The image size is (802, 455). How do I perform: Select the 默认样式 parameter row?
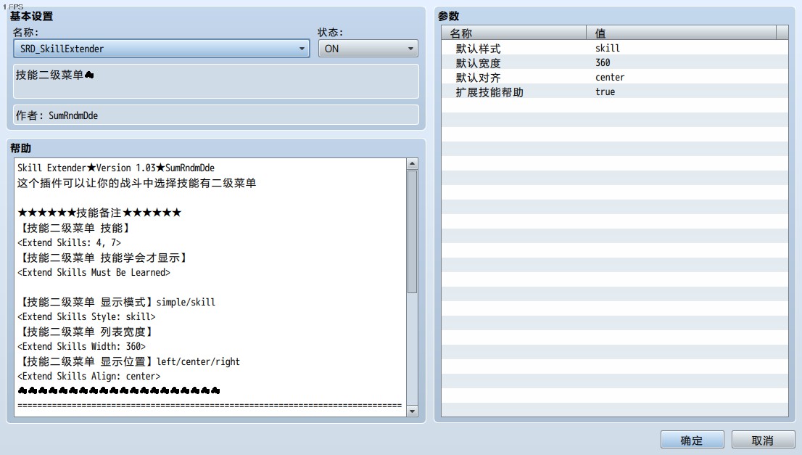tap(614, 48)
